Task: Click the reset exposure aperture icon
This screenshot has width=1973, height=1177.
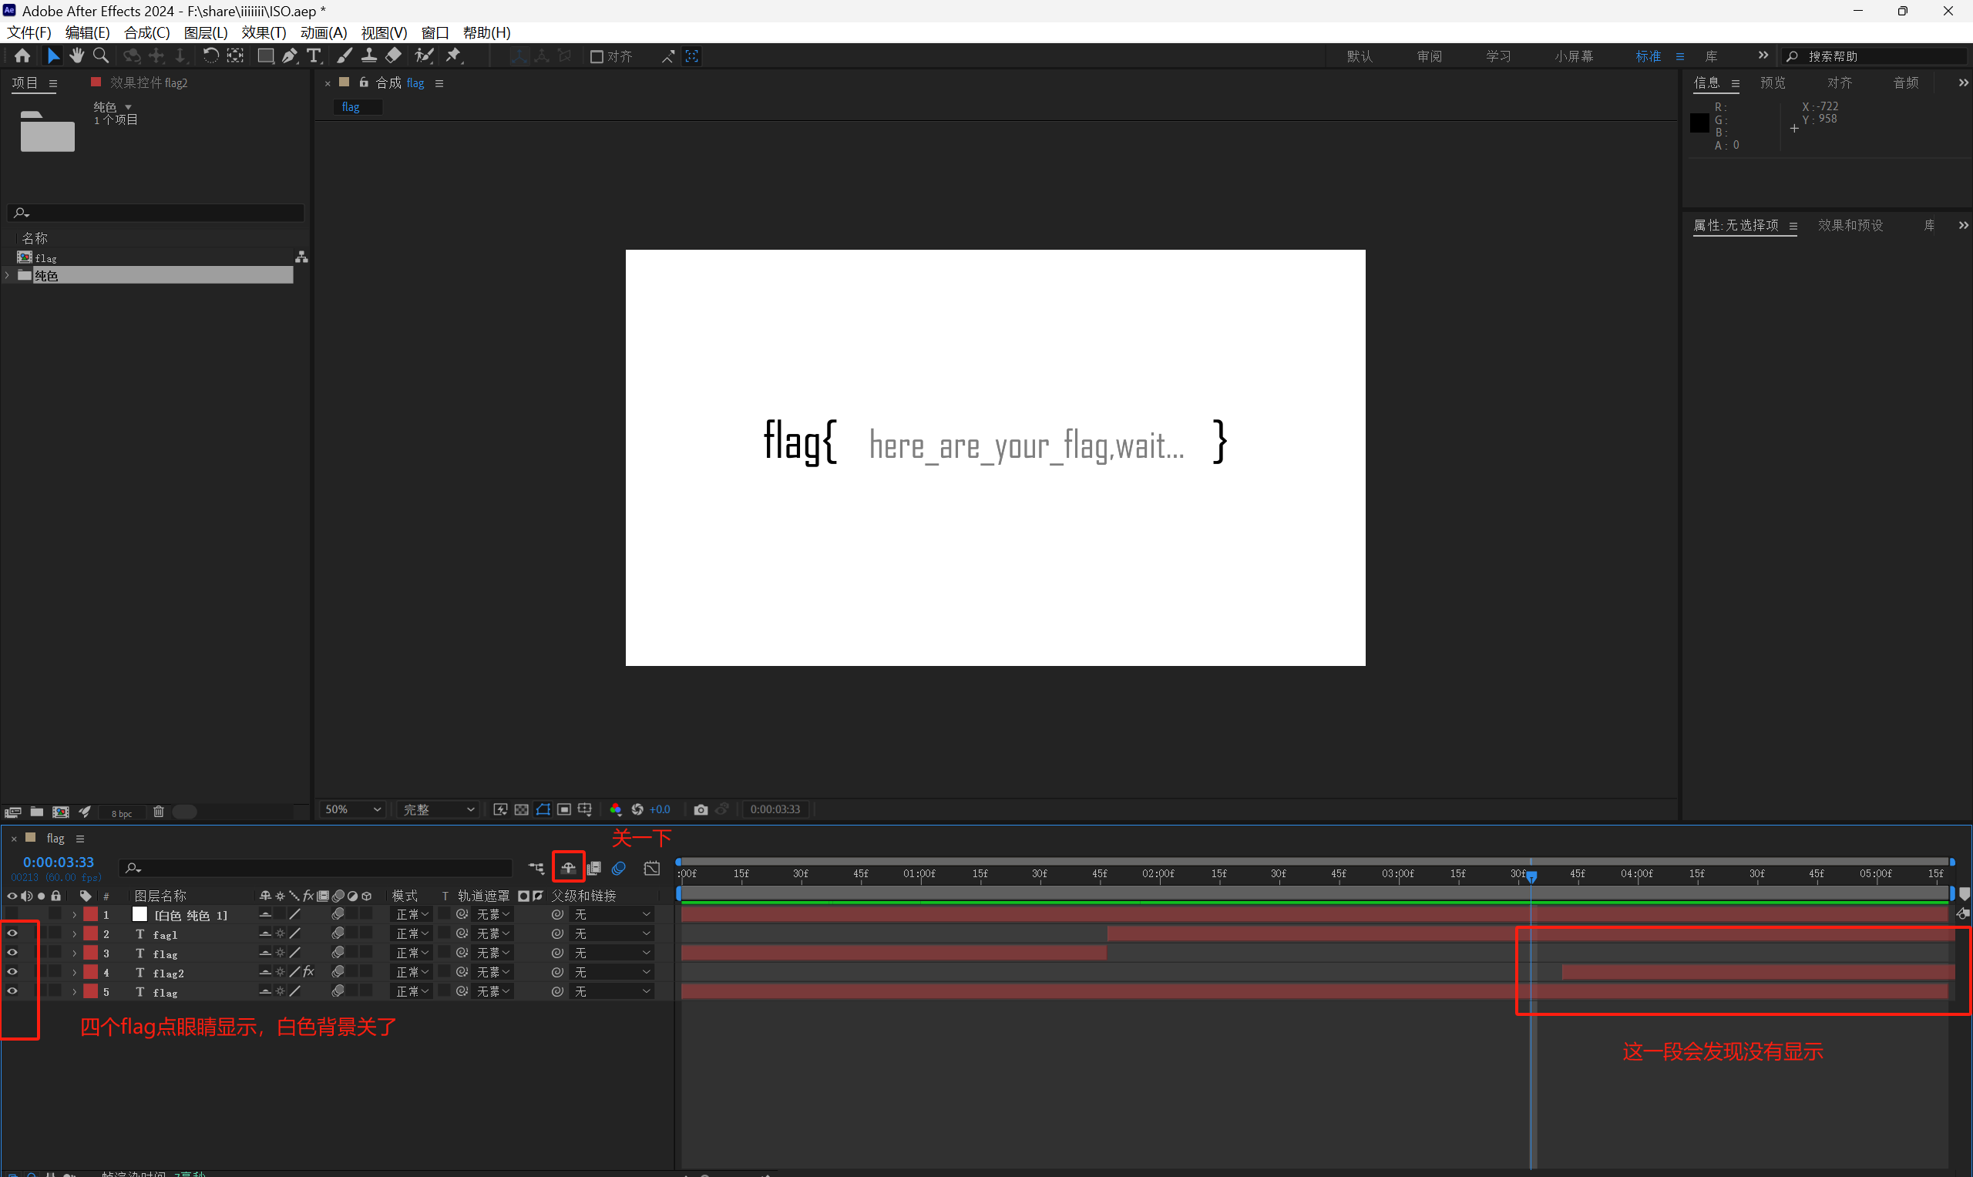Action: click(x=637, y=809)
